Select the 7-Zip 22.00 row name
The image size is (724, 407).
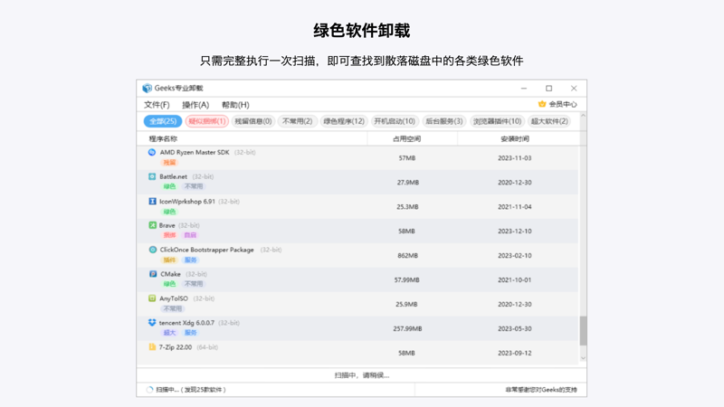(x=176, y=347)
